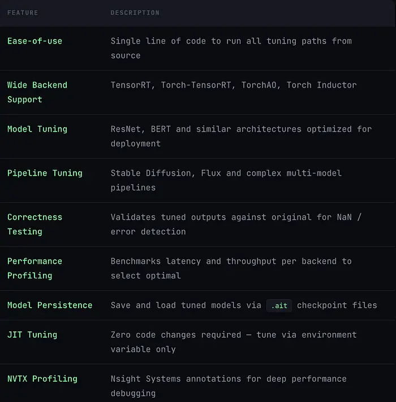Click the Wide Backend Support label
Screen dimensions: 396x402
coord(37,92)
